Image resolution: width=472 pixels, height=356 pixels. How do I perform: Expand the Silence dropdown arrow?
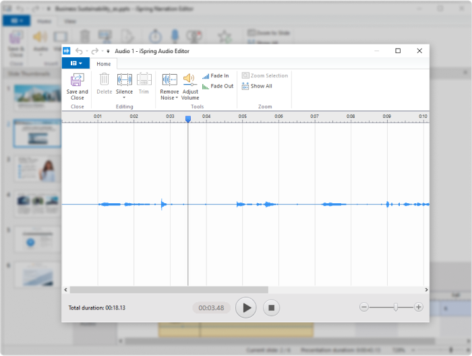(124, 98)
